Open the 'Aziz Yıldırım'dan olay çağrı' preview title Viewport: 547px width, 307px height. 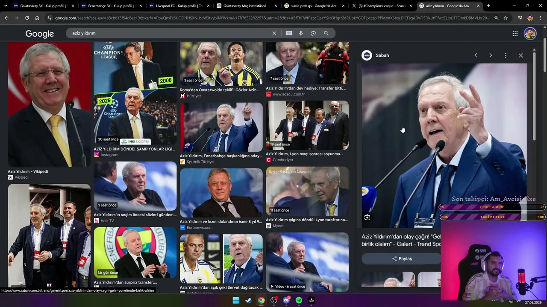(401, 240)
